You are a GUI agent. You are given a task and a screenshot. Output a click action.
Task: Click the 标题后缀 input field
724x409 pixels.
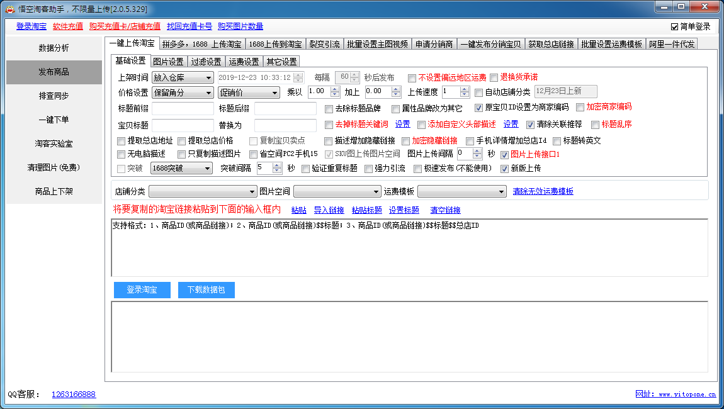click(x=285, y=108)
